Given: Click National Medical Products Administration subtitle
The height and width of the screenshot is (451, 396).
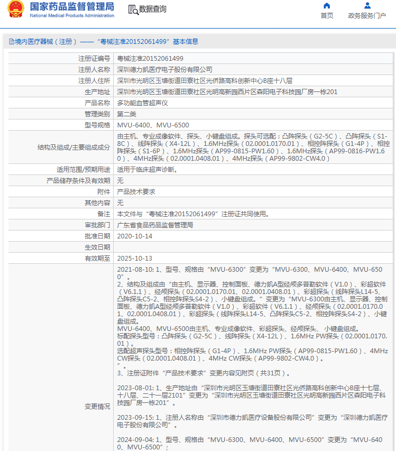Looking at the screenshot, I should tap(72, 15).
